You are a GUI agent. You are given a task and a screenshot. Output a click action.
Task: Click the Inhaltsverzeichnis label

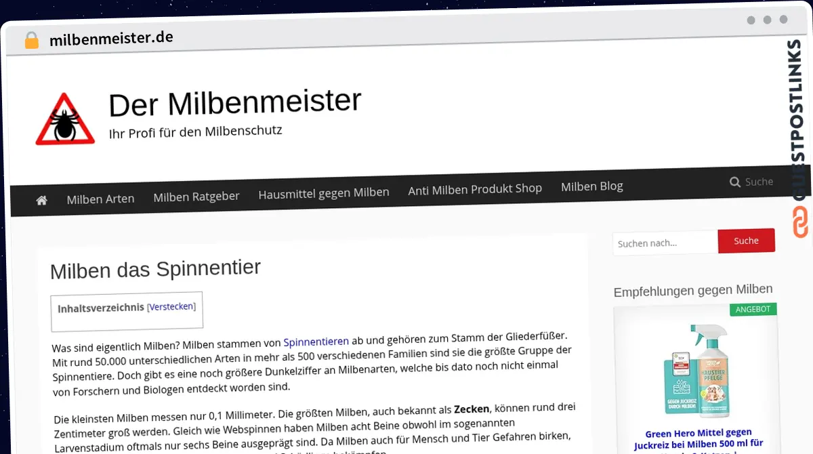click(101, 308)
